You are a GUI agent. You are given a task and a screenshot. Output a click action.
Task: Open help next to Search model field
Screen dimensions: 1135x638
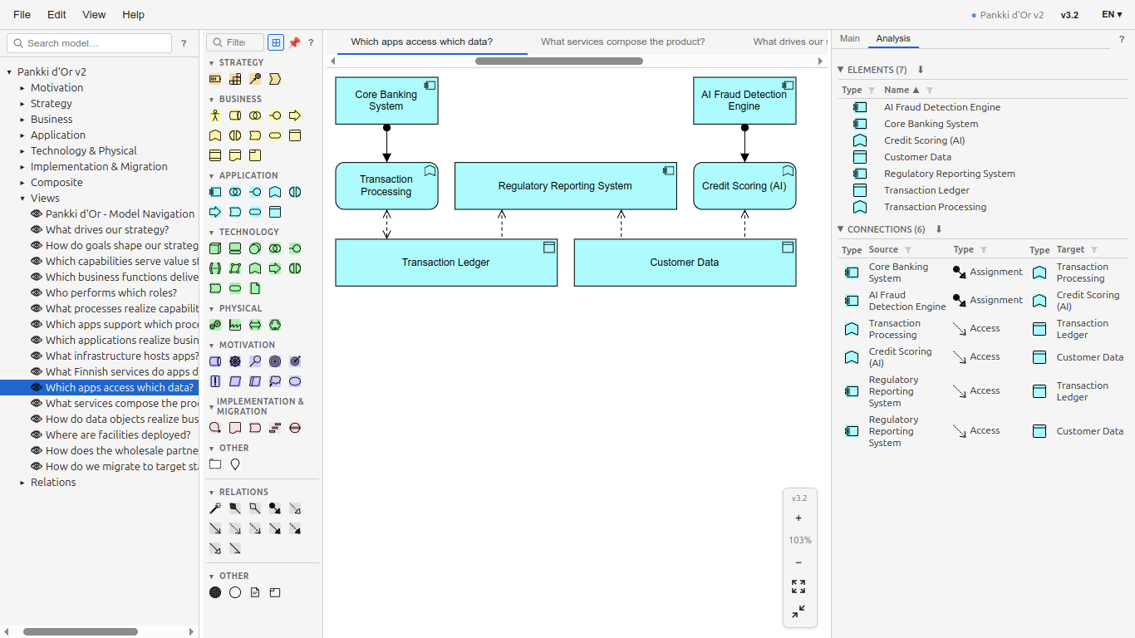(x=184, y=43)
